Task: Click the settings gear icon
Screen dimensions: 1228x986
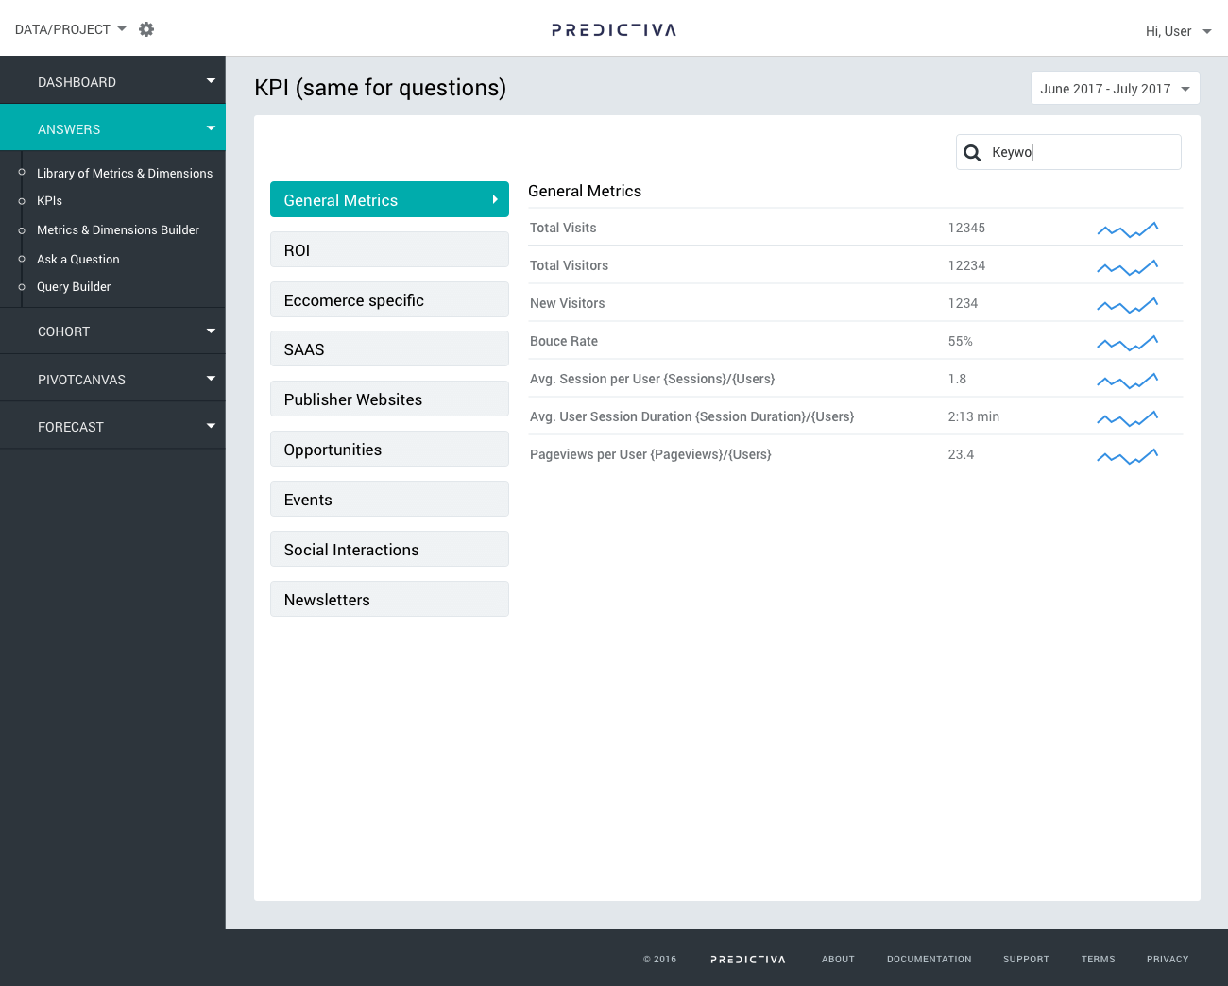Action: pos(146,29)
